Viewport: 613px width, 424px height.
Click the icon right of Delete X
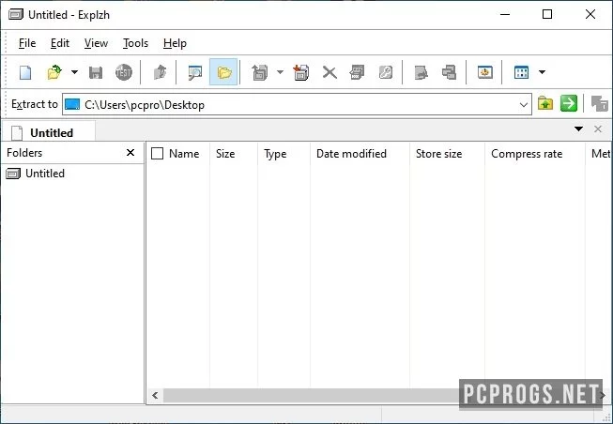tap(357, 72)
